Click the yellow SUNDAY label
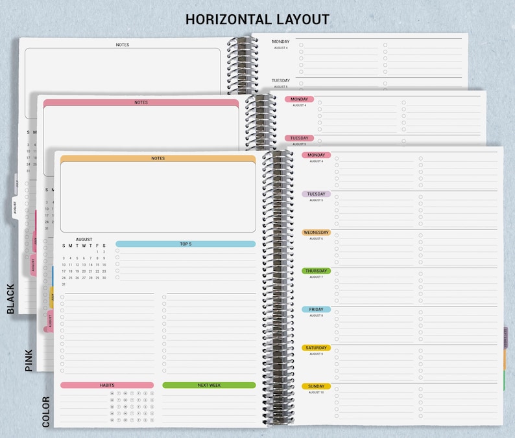515x438 pixels. coord(317,386)
